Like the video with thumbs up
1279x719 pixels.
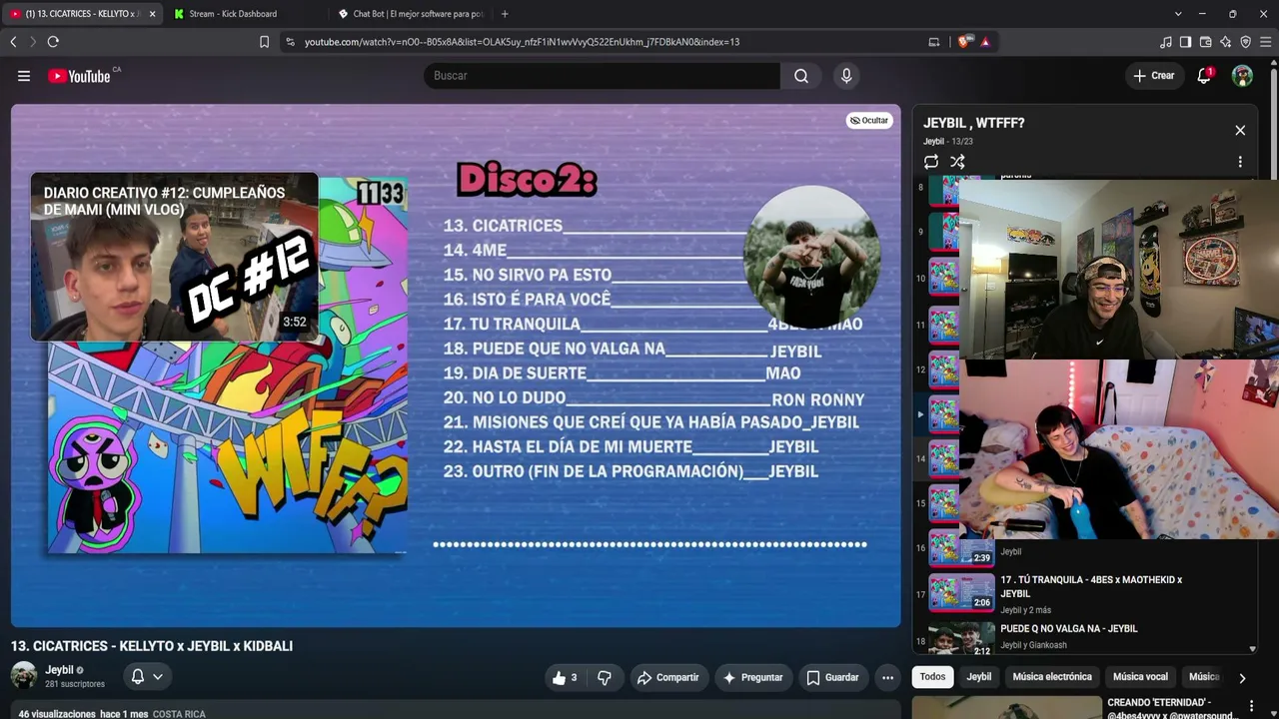click(566, 677)
